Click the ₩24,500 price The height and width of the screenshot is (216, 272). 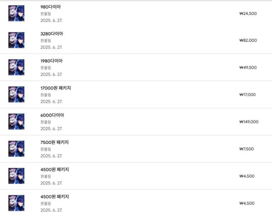[248, 13]
